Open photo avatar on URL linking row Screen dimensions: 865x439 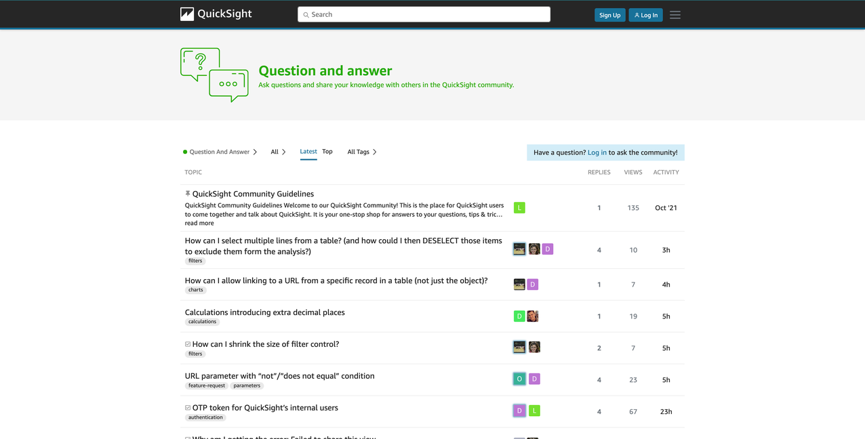[519, 285]
